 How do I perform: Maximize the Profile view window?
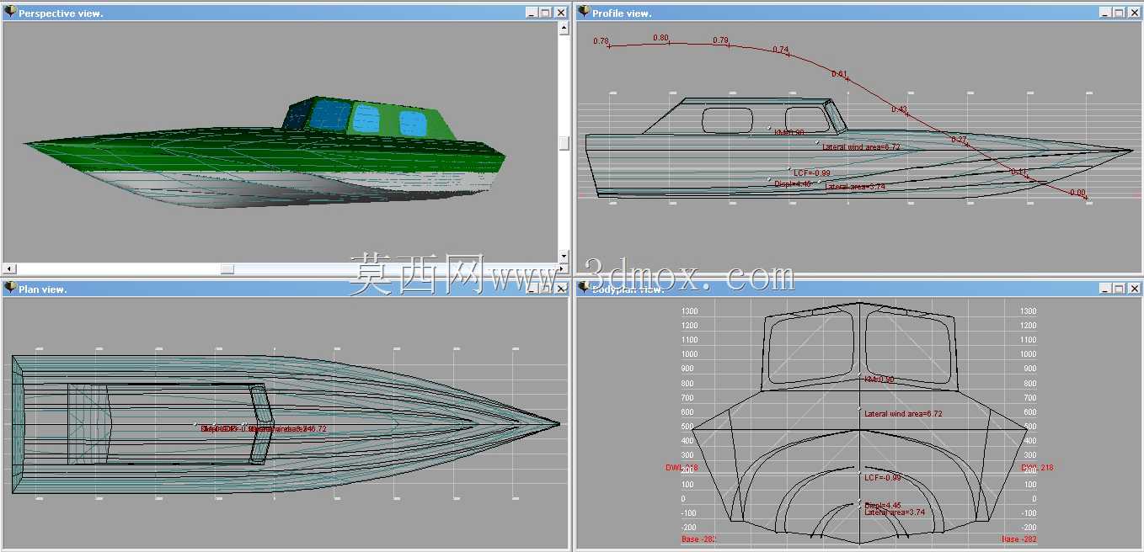[x=1119, y=13]
